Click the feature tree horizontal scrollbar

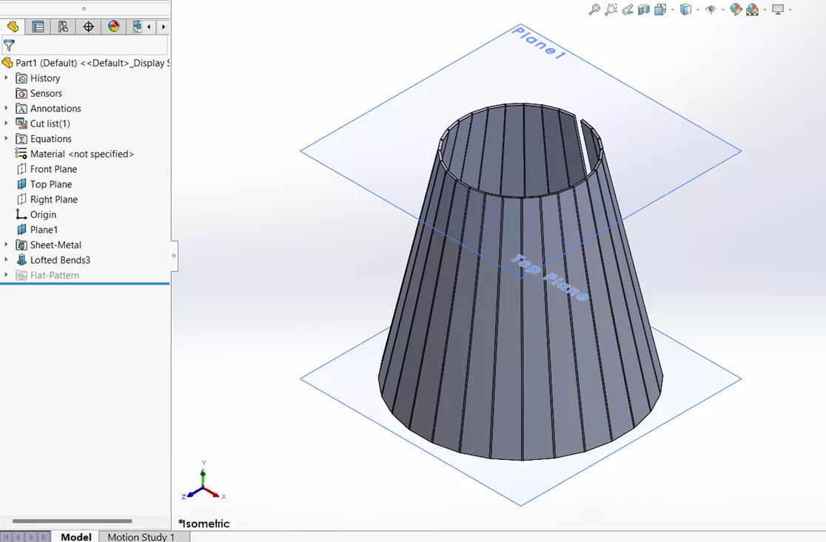[73, 521]
